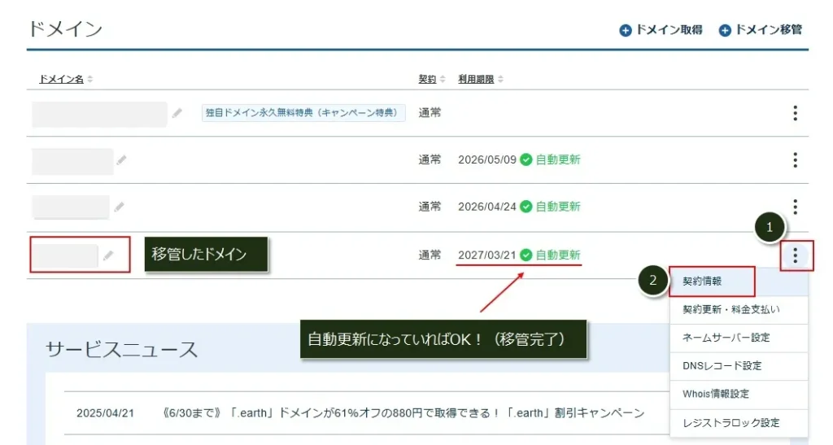This screenshot has width=833, height=445.
Task: Sort by ドメイン名 column header
Action: (61, 79)
